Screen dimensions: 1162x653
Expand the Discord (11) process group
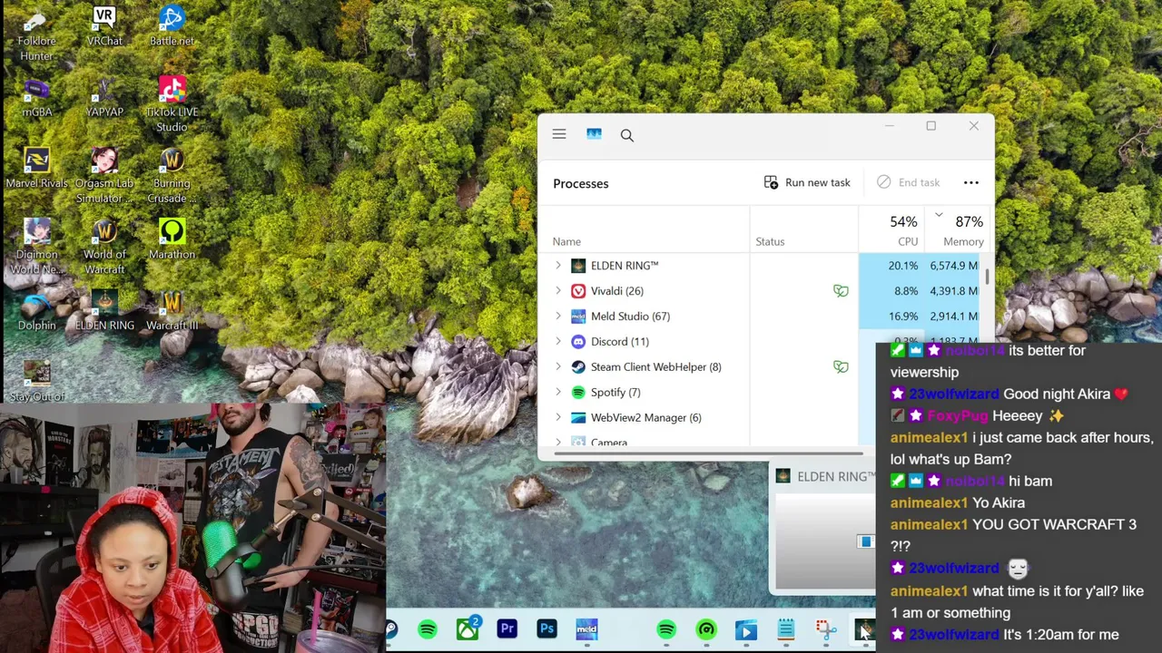click(x=558, y=342)
